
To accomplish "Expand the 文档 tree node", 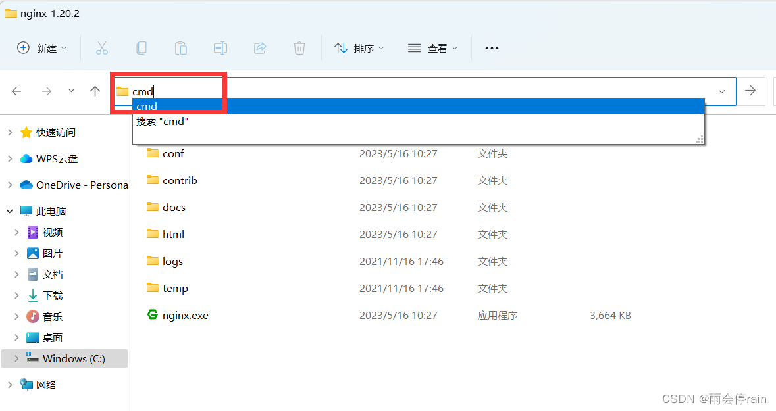I will (16, 274).
